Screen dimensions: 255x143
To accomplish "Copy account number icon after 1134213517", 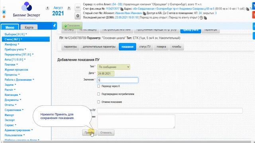I will pyautogui.click(x=122, y=9).
